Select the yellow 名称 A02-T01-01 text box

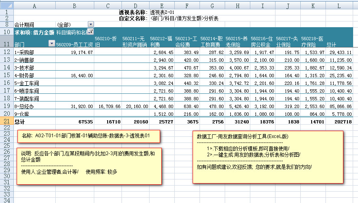89,136
